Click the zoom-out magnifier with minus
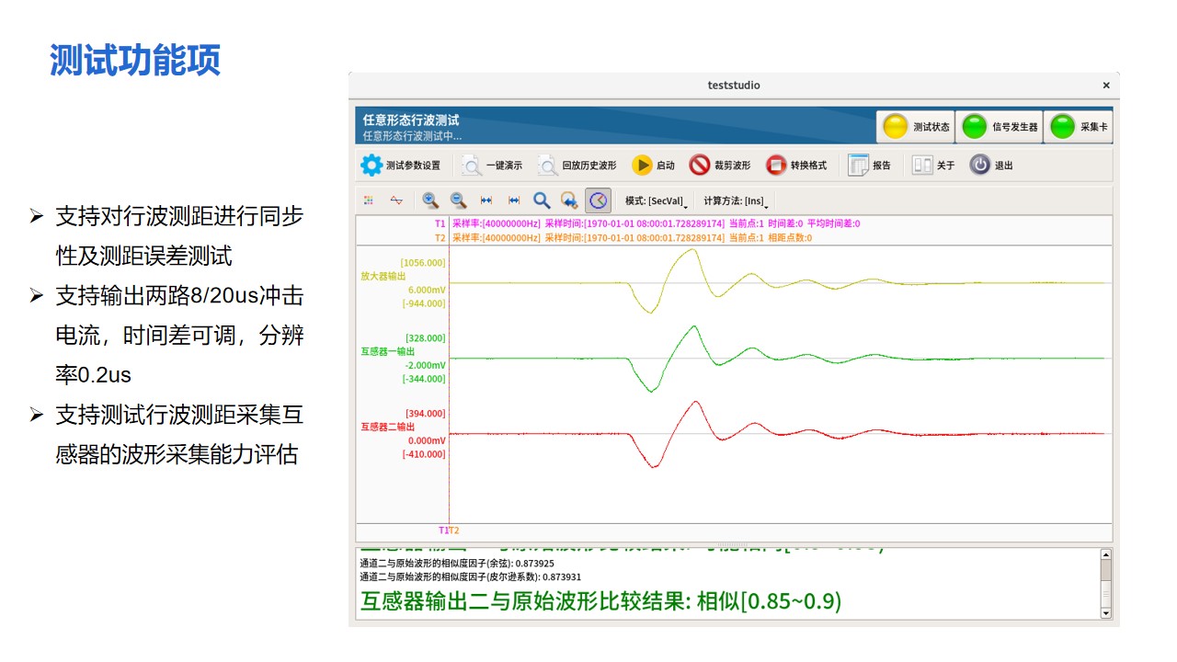 pos(458,200)
